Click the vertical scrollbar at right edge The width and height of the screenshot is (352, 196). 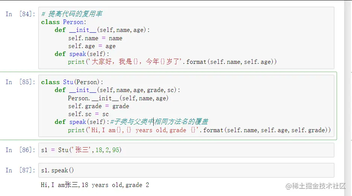pos(348,98)
